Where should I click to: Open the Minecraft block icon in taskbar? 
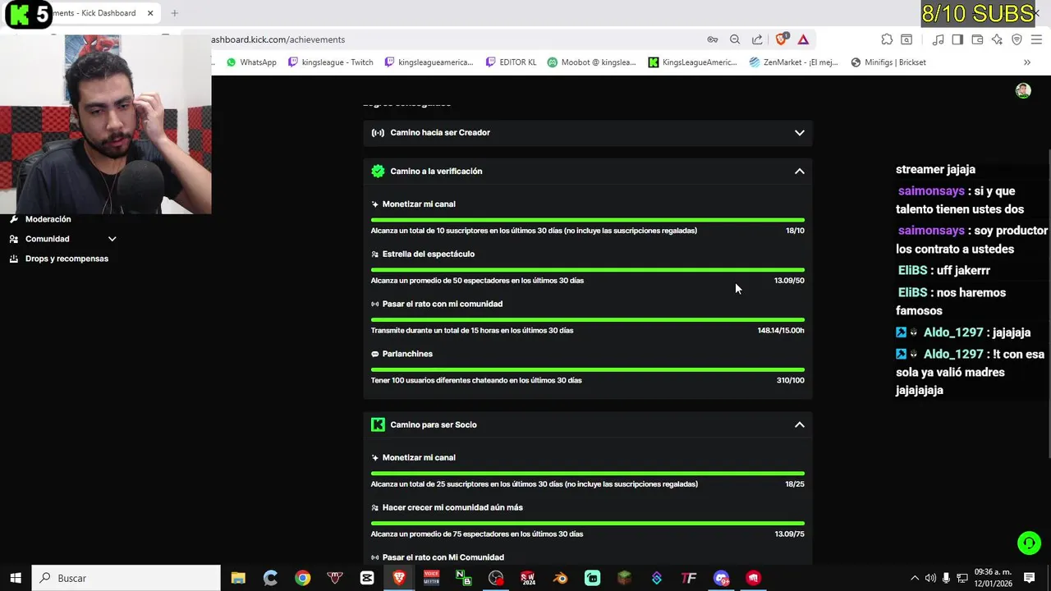pos(625,578)
